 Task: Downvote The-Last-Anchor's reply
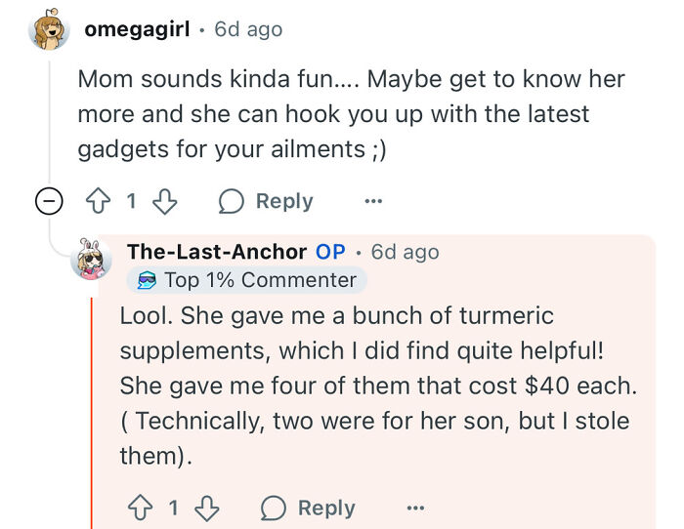tap(206, 509)
